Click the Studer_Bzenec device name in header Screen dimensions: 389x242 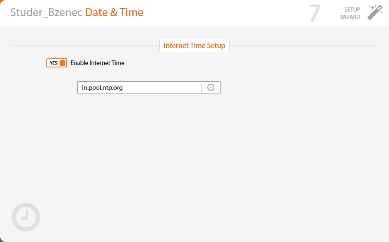pyautogui.click(x=46, y=12)
